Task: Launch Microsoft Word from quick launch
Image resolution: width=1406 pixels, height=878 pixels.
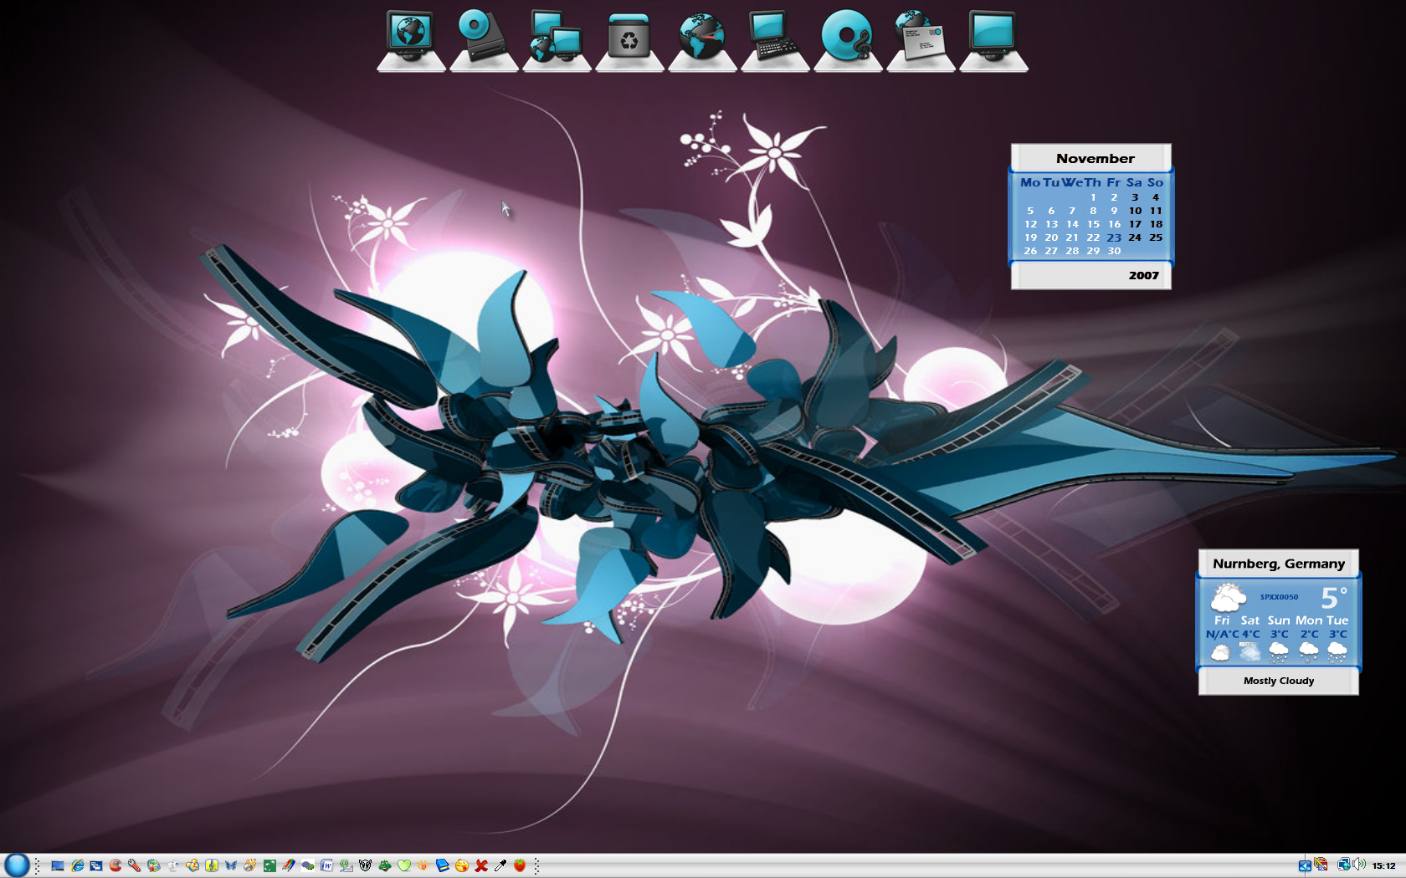Action: pyautogui.click(x=327, y=865)
